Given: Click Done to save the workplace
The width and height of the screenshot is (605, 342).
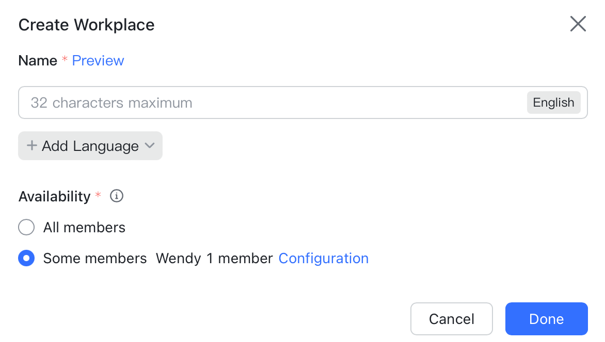Looking at the screenshot, I should [546, 319].
